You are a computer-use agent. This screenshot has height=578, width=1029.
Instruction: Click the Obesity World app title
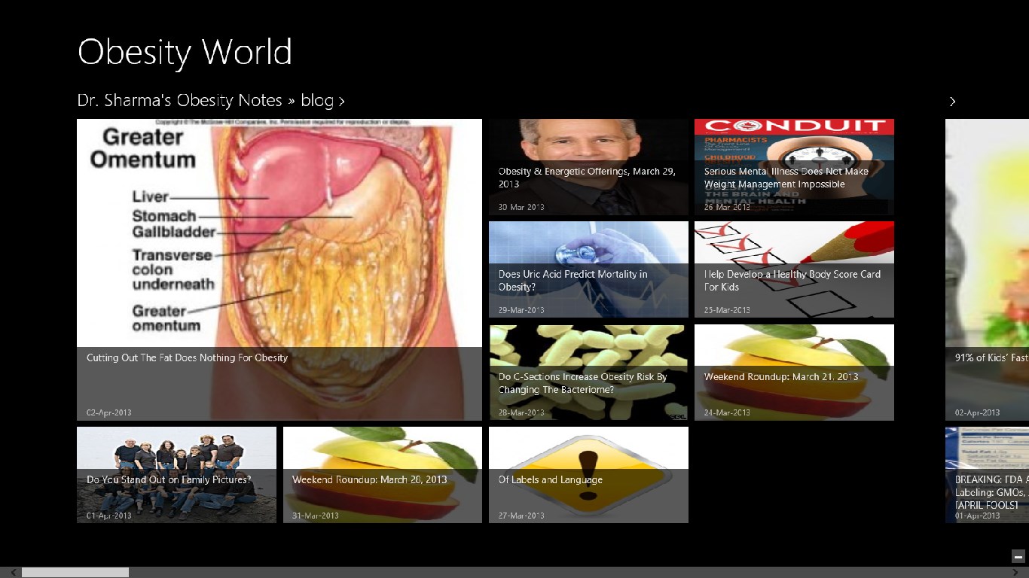click(x=185, y=53)
